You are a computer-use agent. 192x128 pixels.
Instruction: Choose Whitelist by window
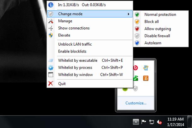90,75
